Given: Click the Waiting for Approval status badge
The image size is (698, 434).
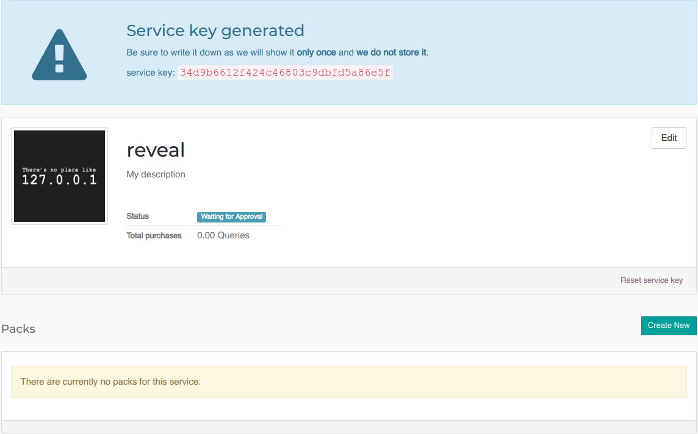Looking at the screenshot, I should (x=231, y=216).
